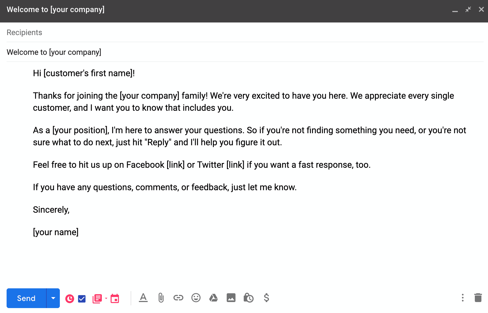Open the pink templates icon
Image resolution: width=488 pixels, height=313 pixels.
click(97, 298)
